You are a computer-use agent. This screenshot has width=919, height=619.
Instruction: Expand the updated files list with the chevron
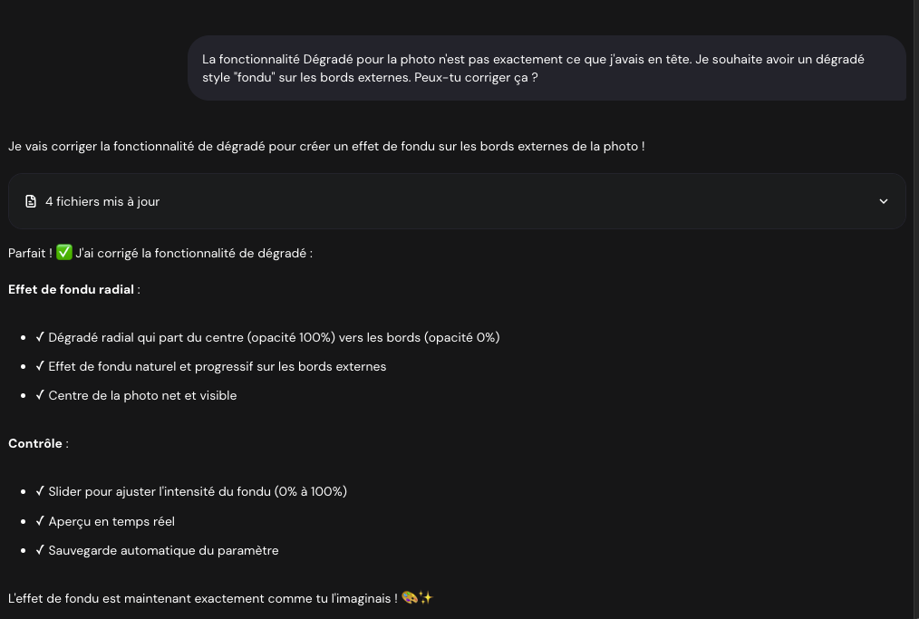point(884,201)
